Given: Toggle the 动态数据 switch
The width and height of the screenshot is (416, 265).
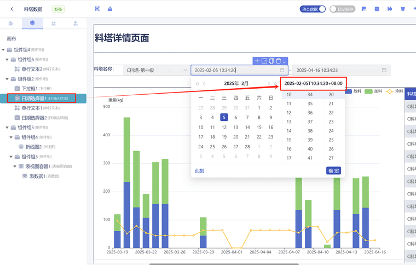Looking at the screenshot, I should [x=313, y=9].
